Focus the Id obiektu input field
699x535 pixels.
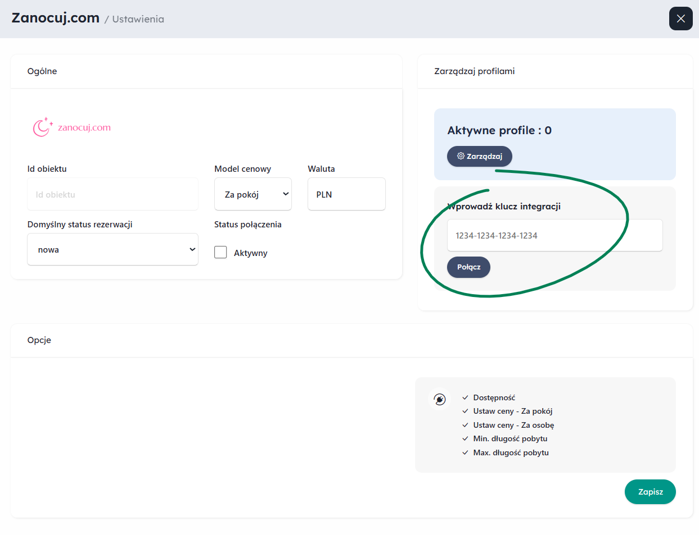coord(112,194)
